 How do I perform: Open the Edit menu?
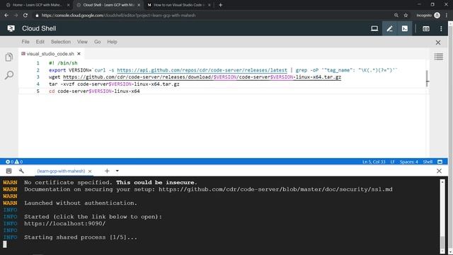click(x=40, y=42)
